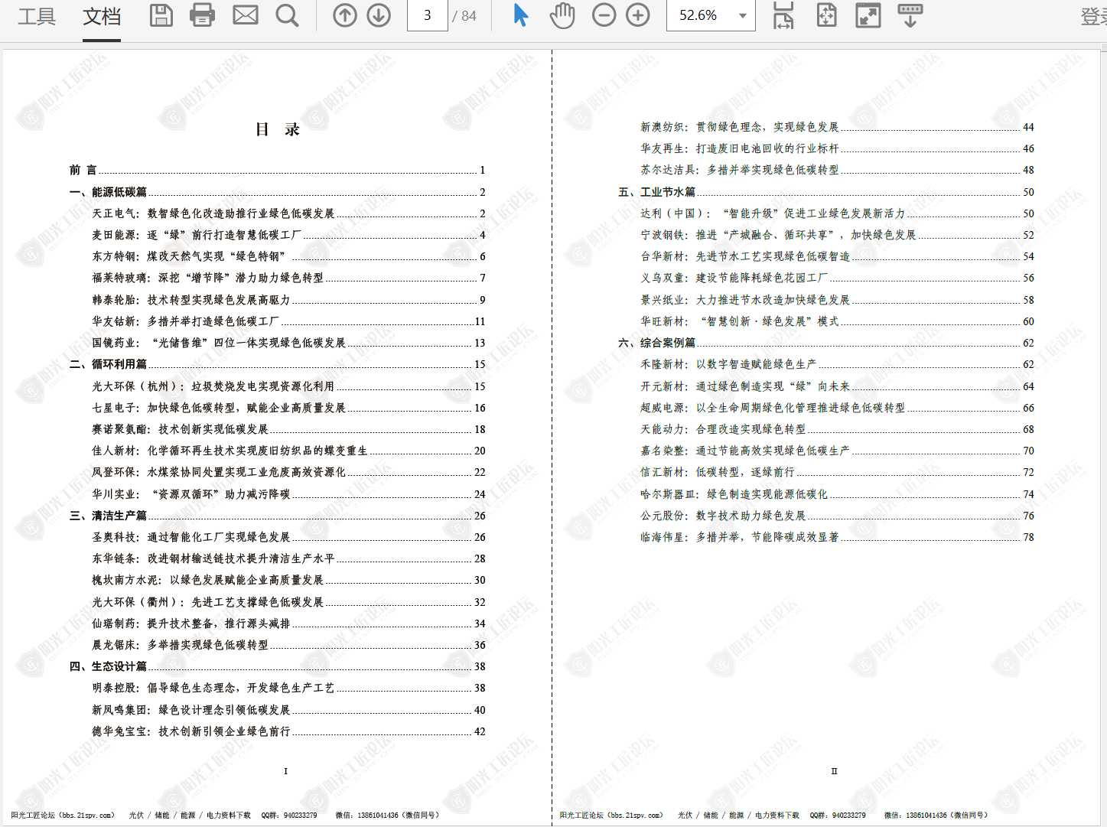The image size is (1107, 827).
Task: Open 圣奥科技 contents entry
Action: [288, 537]
